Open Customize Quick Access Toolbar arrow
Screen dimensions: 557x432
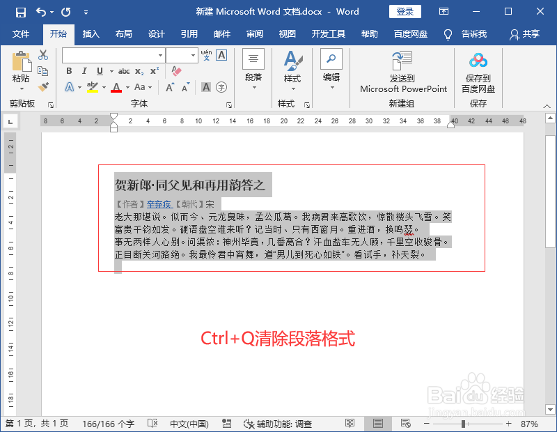click(86, 12)
